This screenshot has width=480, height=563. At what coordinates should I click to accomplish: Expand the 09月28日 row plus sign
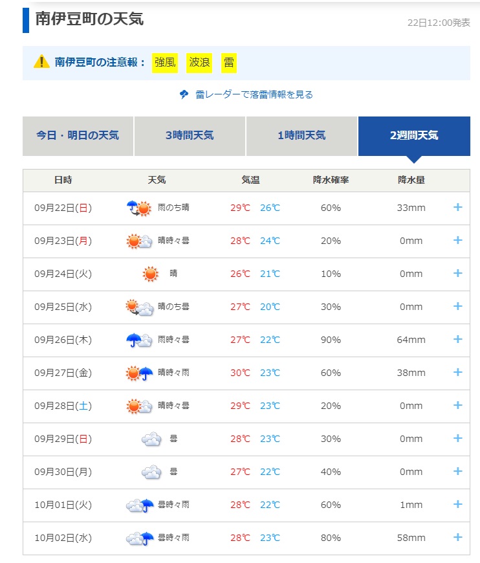pyautogui.click(x=458, y=406)
